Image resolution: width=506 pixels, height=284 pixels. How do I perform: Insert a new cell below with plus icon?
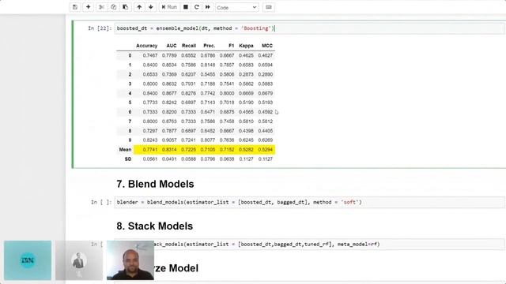88,7
